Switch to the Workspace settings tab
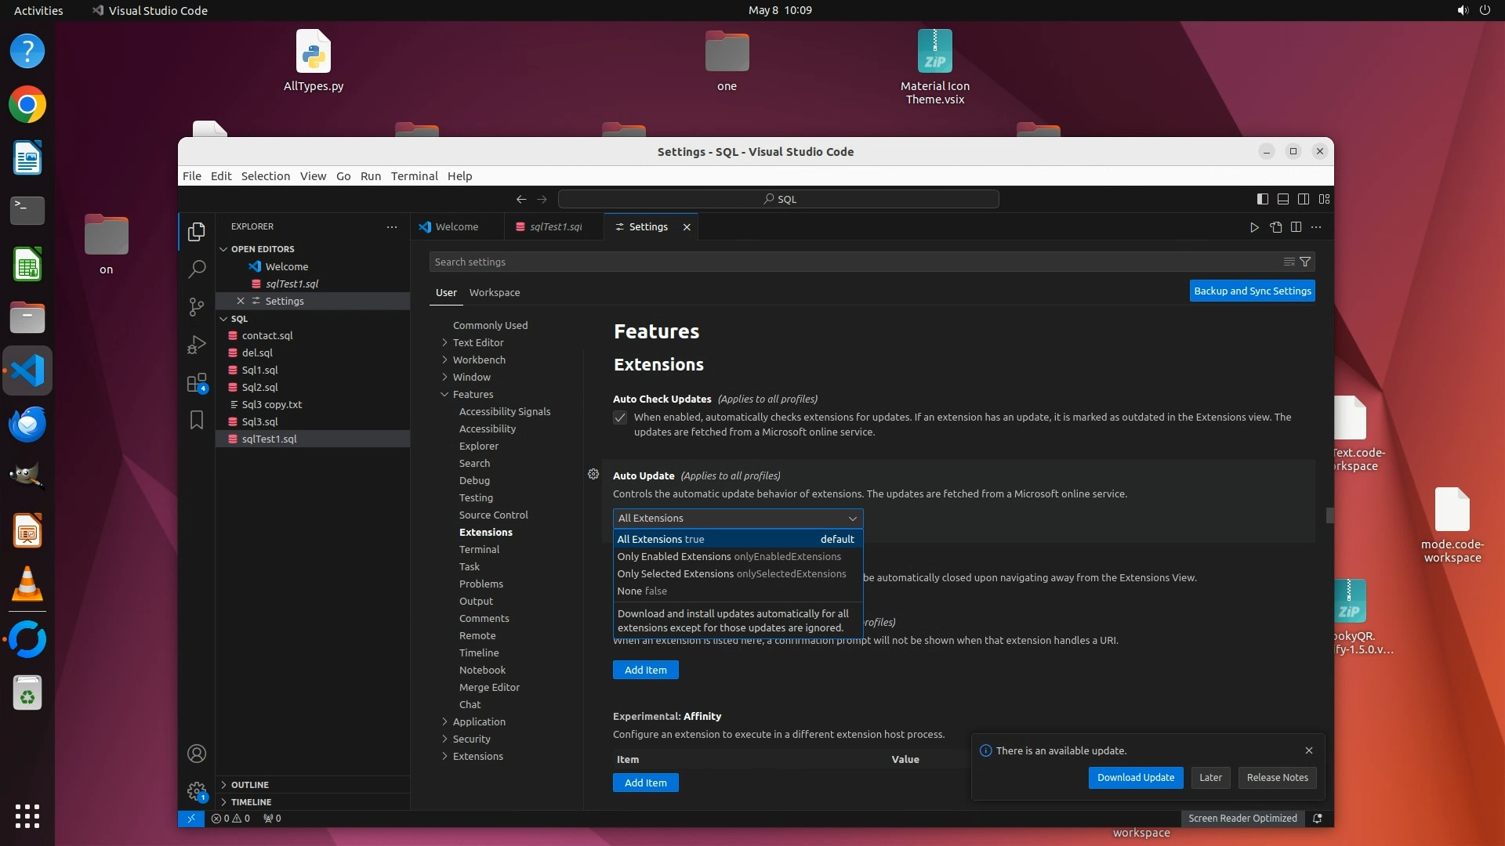Screen dimensions: 1505x846 [495, 292]
